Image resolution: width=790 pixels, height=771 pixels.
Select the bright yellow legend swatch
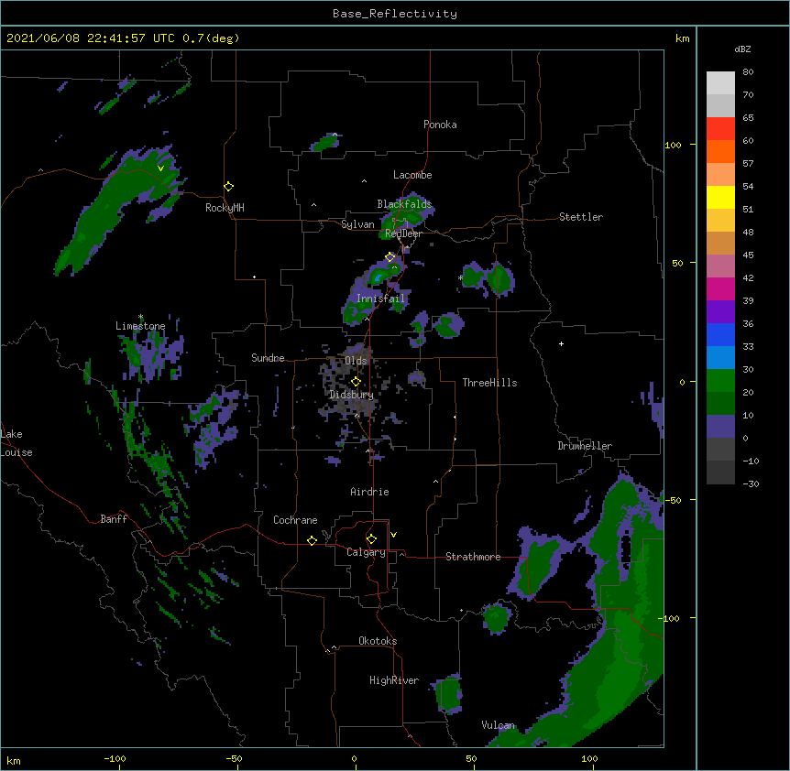720,197
